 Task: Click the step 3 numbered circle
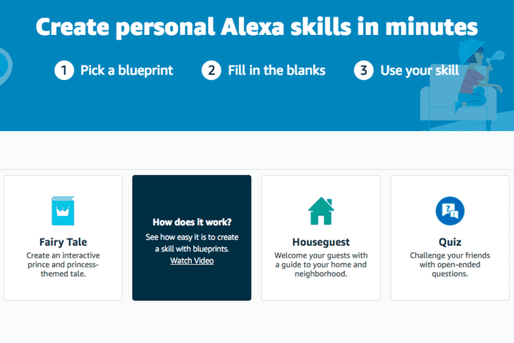[363, 70]
